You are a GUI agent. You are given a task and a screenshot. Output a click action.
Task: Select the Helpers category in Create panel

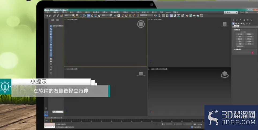click(x=244, y=24)
